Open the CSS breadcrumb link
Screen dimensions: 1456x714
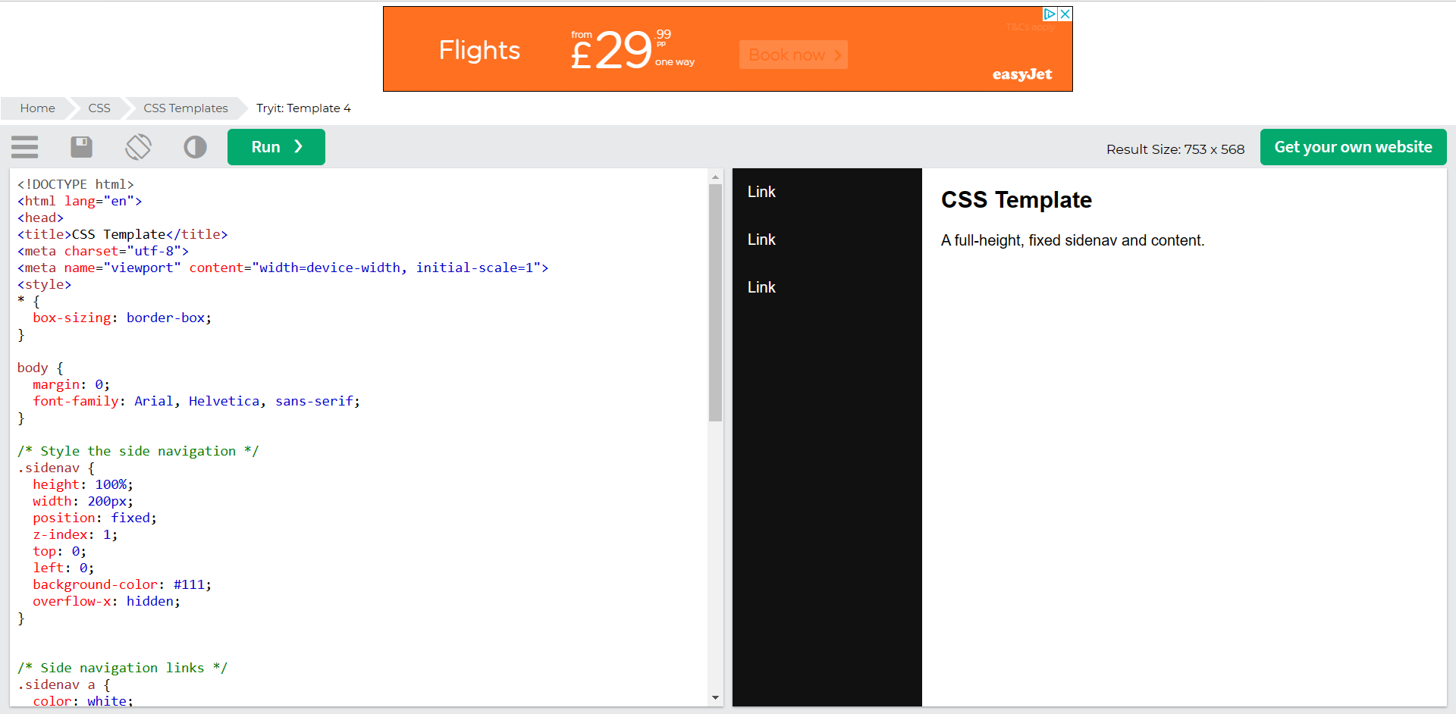point(99,108)
